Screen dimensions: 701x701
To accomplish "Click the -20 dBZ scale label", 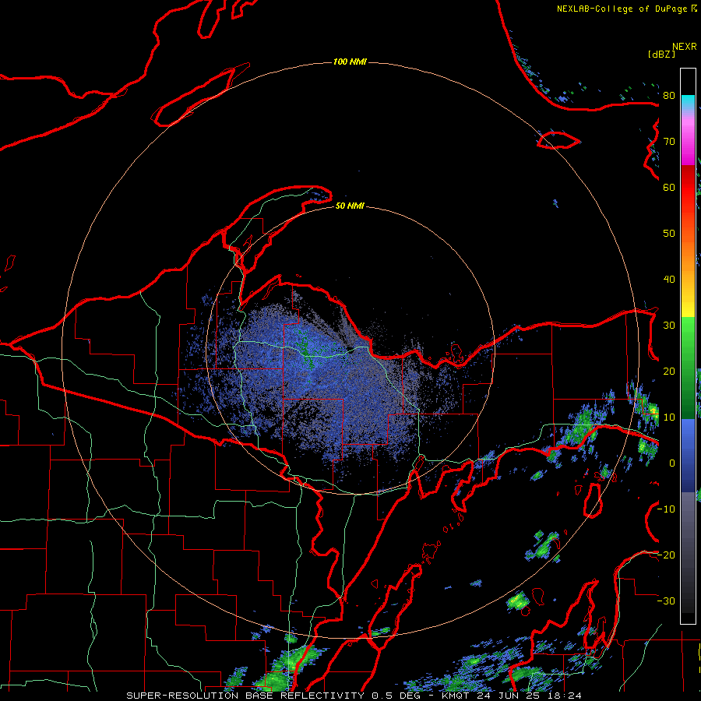I will pyautogui.click(x=666, y=555).
